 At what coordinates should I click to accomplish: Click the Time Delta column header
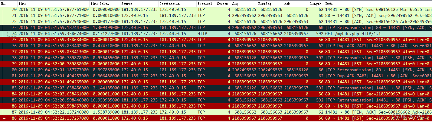(x=105, y=4)
